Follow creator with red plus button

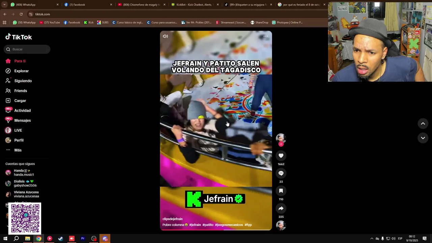point(281,144)
